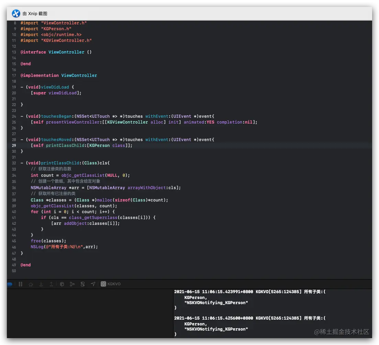
Task: Click the NSLog statement on line 46
Action: click(64, 247)
